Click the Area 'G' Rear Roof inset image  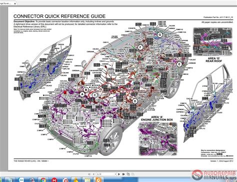click(x=212, y=41)
